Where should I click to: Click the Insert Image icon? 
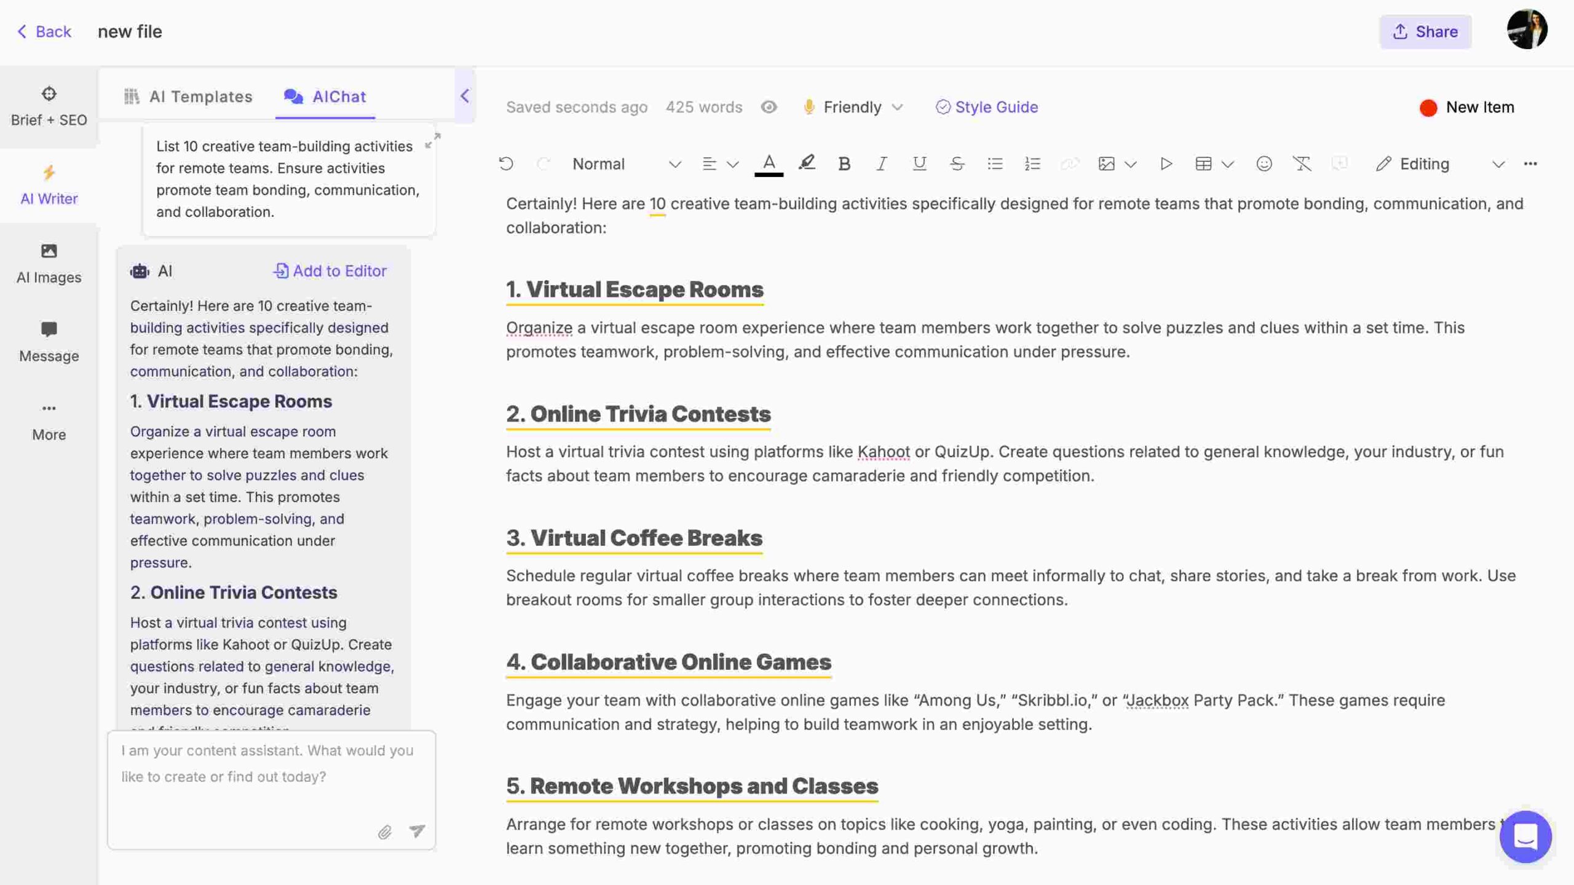(1105, 163)
